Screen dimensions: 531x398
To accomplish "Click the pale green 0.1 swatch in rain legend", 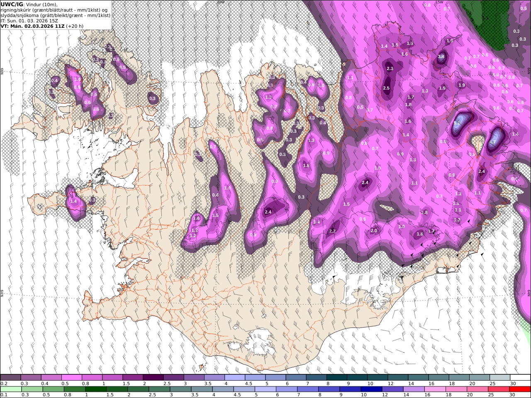I will tap(11, 389).
